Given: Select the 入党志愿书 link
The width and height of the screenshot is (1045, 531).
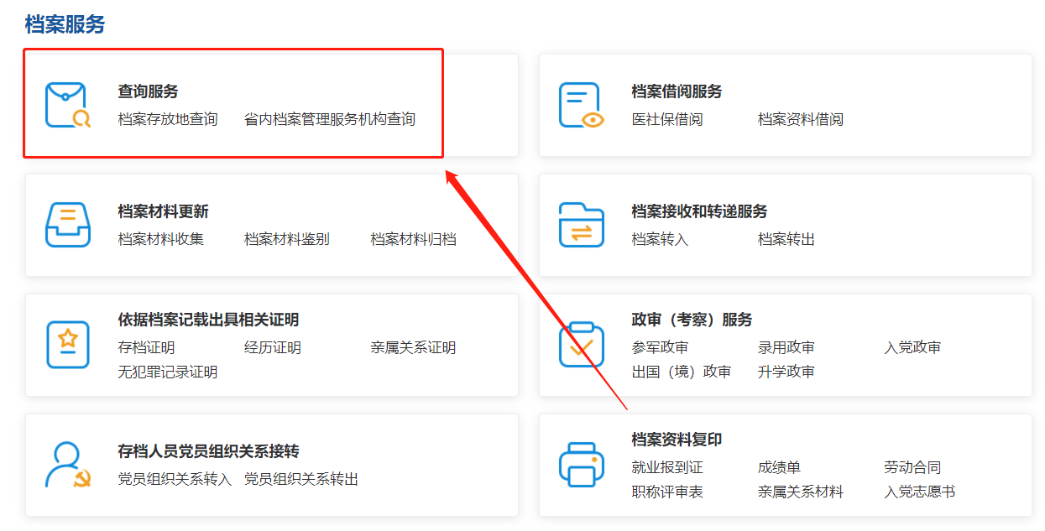Looking at the screenshot, I should (x=920, y=492).
